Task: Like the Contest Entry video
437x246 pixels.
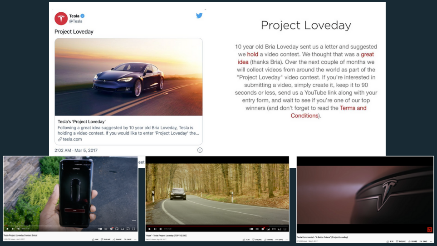Action: tap(95, 239)
